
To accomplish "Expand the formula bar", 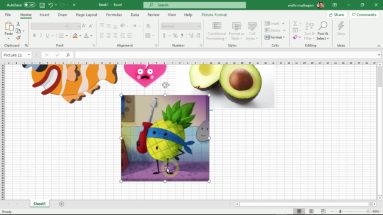I will click(379, 55).
